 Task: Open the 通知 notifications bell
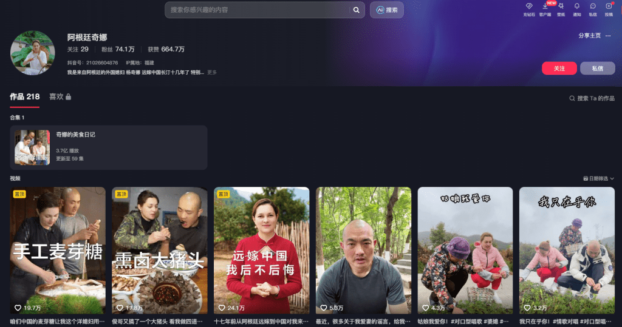(576, 7)
